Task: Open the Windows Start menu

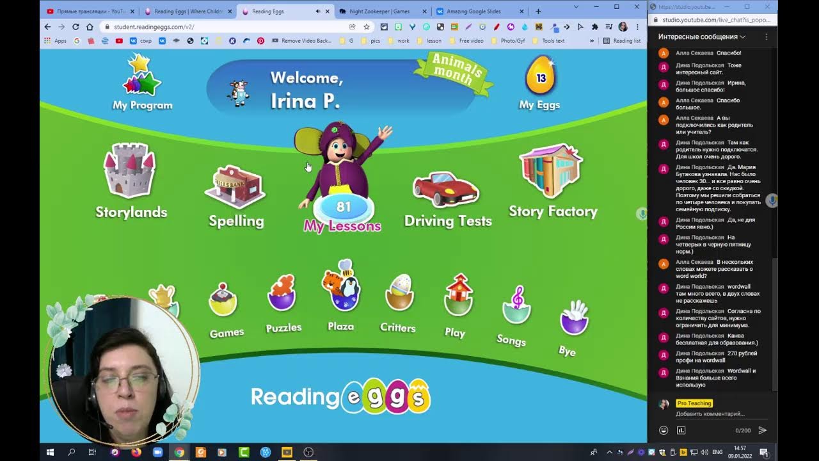Action: point(50,452)
